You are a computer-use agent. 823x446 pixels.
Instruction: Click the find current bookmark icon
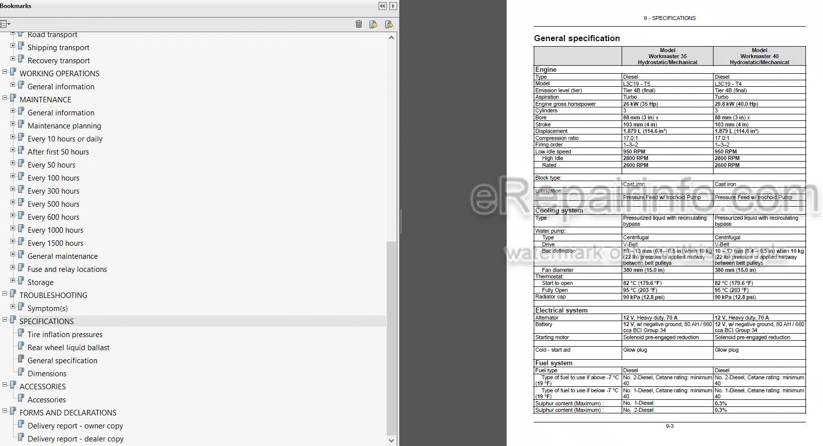pos(388,24)
